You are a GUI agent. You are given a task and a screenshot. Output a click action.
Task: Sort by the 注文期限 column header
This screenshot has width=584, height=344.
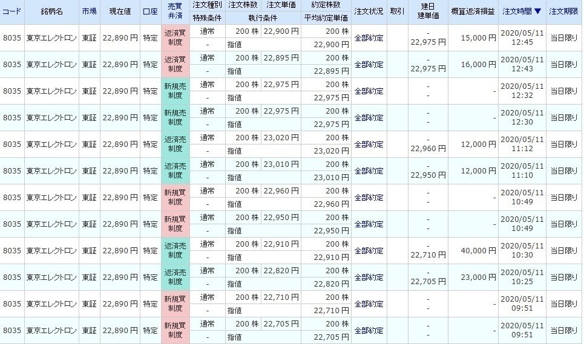pyautogui.click(x=564, y=11)
